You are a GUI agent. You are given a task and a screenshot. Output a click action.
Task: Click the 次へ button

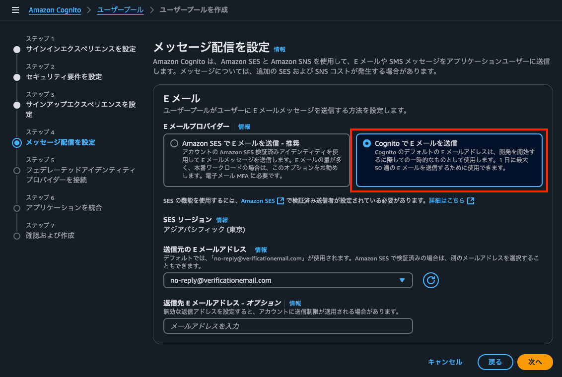[535, 362]
